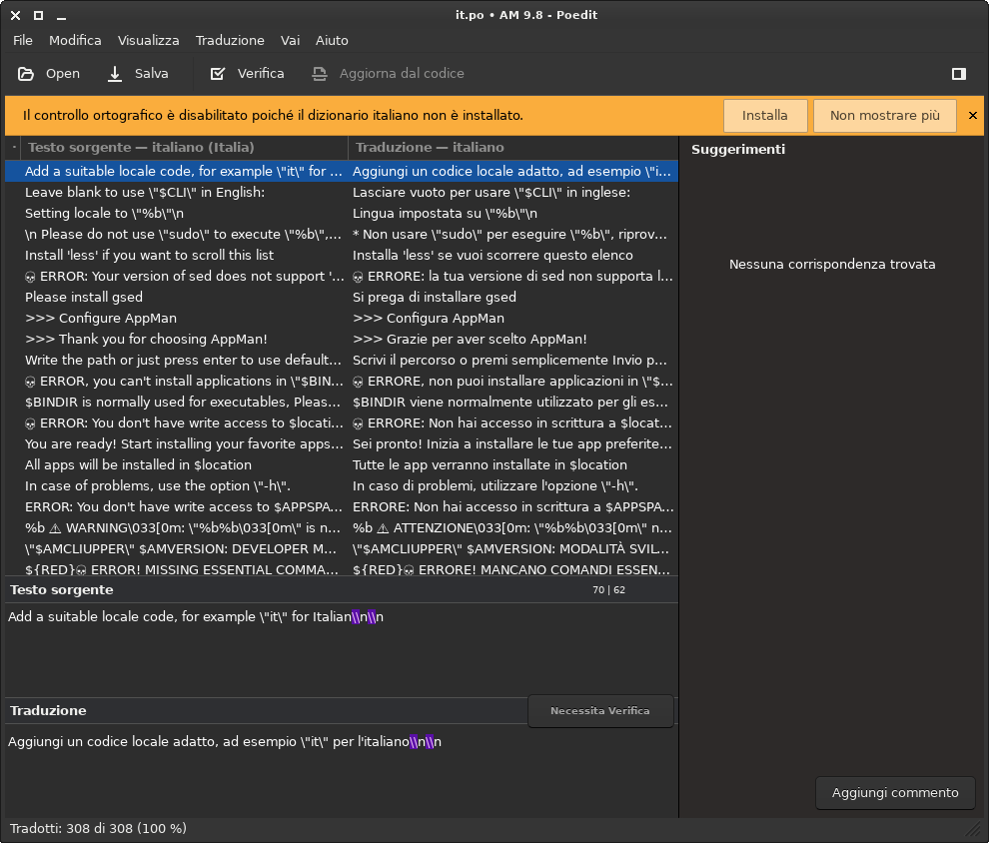Select row 'Please install gsed'
Viewport: 989px width, 843px height.
342,297
